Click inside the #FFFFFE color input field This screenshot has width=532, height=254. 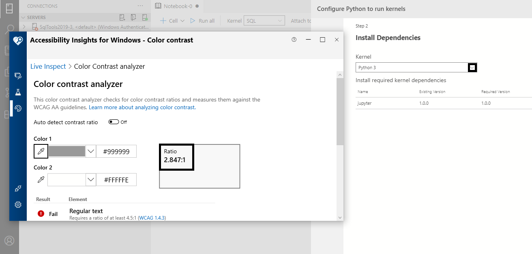(x=116, y=180)
